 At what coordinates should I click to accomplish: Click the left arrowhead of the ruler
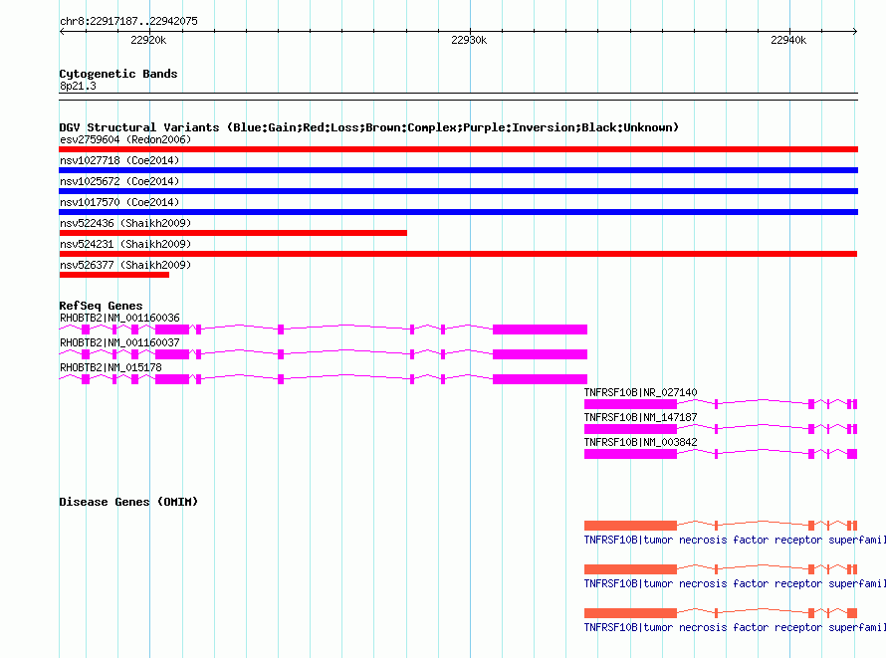click(x=62, y=32)
